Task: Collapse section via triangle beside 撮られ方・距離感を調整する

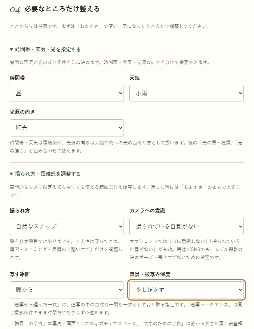Action: point(11,174)
